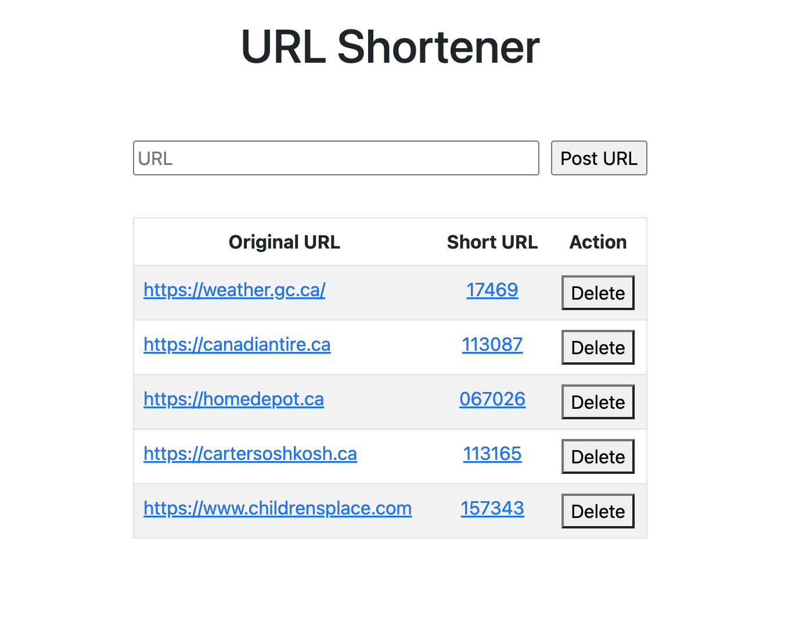
Task: Delete the homedepot.ca entry
Action: click(597, 402)
